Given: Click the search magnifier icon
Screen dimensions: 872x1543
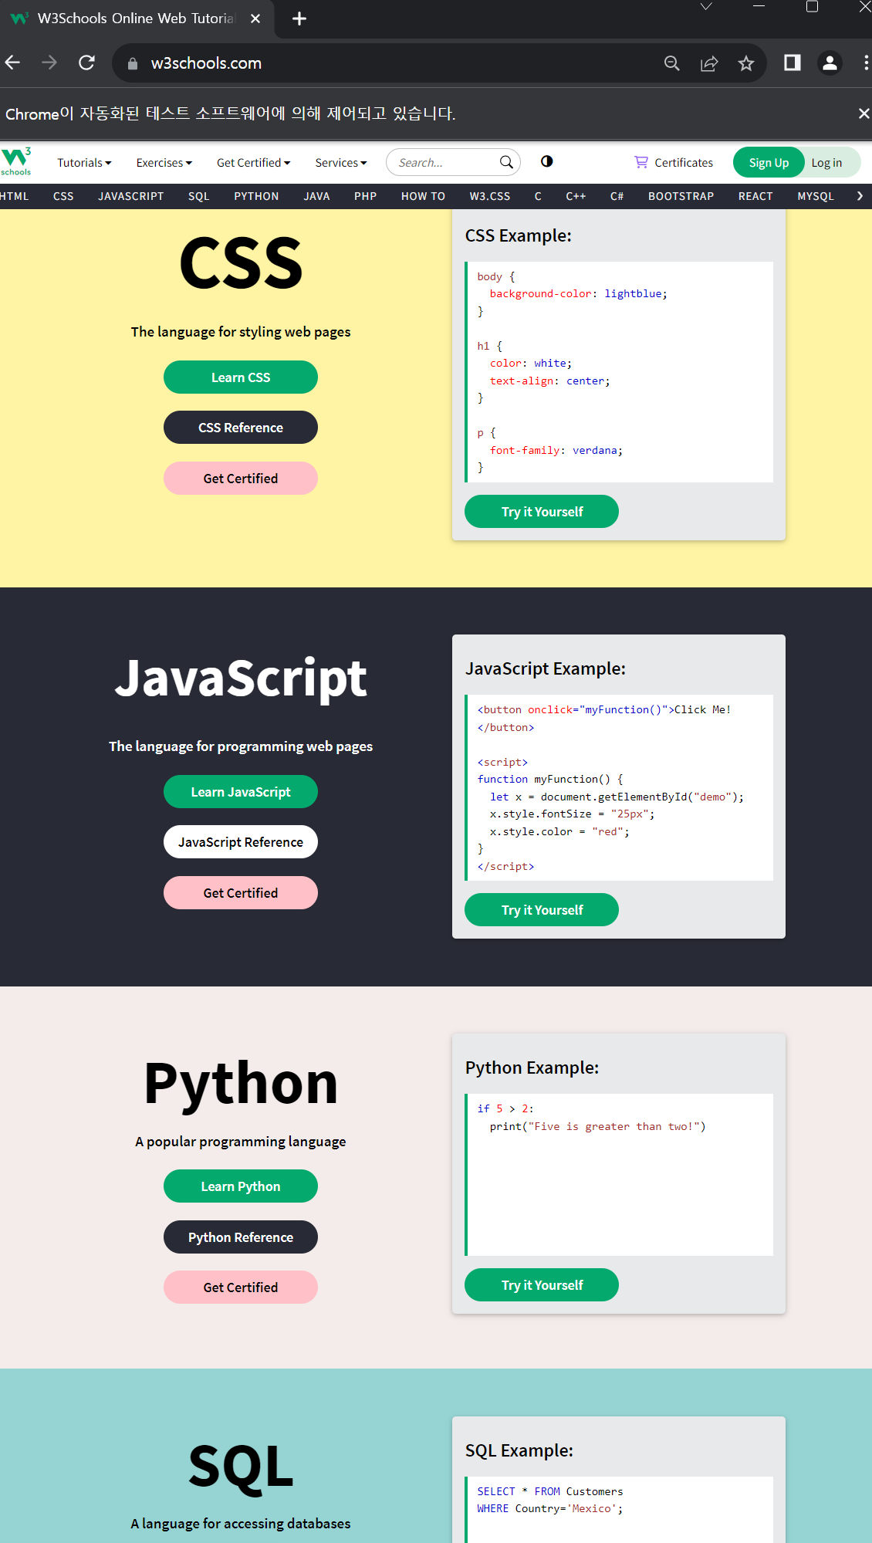Looking at the screenshot, I should click(x=506, y=162).
